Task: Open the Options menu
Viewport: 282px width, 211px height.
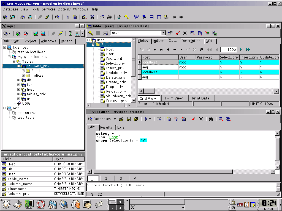Action: tap(64, 9)
